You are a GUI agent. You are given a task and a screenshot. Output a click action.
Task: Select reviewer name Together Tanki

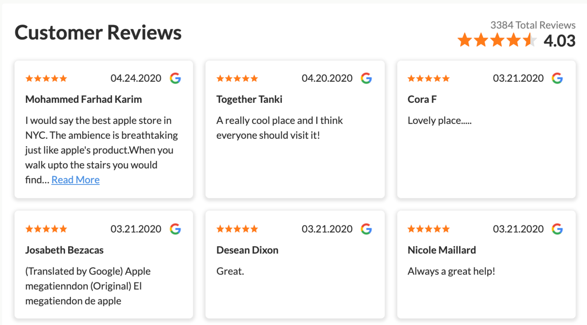click(249, 99)
